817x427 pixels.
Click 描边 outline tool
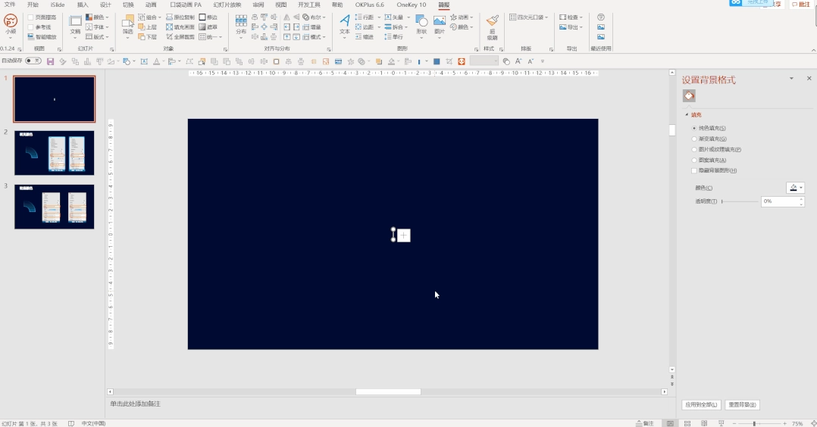pyautogui.click(x=208, y=17)
